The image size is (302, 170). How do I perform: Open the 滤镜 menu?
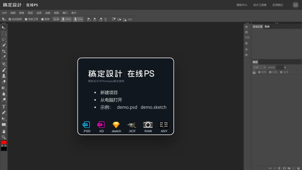[x=48, y=13]
